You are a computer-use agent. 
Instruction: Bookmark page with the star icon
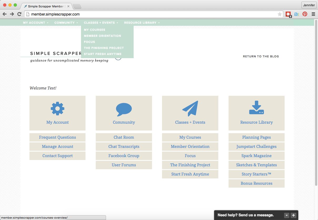pos(280,14)
